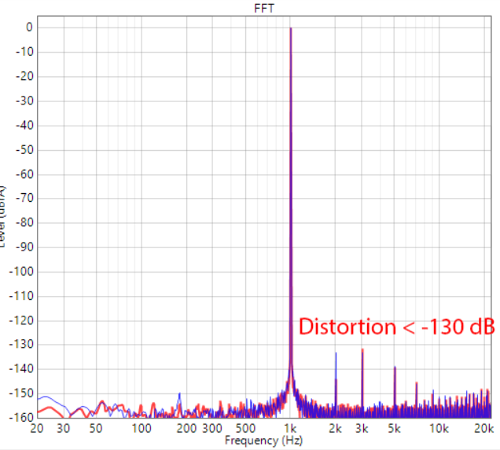Click the '-100' level axis label
The image size is (500, 450).
[21, 272]
